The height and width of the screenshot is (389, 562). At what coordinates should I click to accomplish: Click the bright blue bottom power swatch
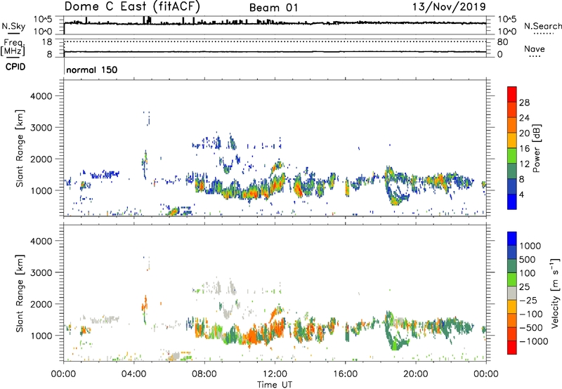tap(512, 202)
